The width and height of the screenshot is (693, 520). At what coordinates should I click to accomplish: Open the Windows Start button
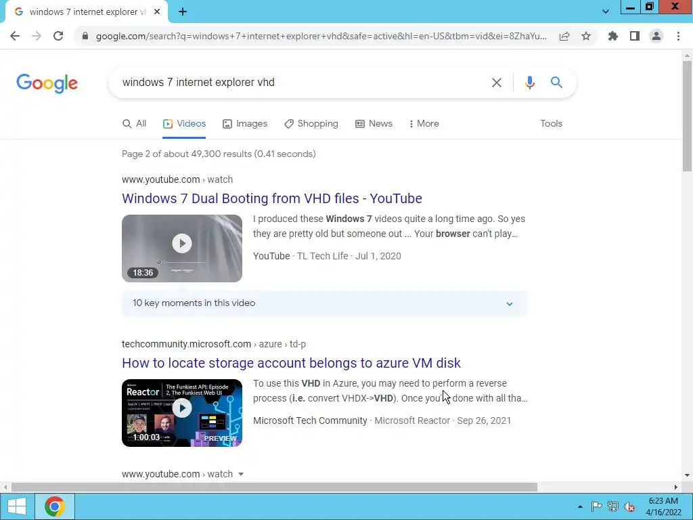point(16,506)
